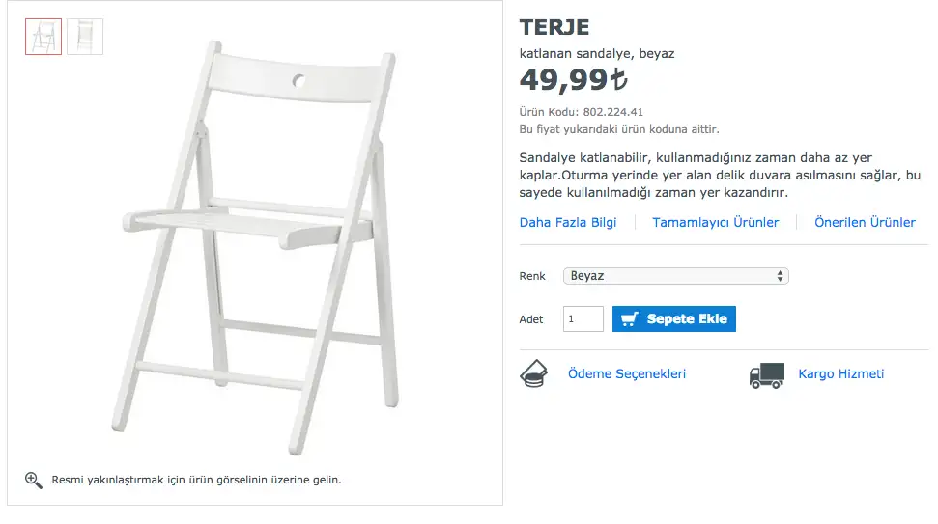Open the Ödeme Seçenekleri link
Screen dimensions: 938x524
(627, 374)
